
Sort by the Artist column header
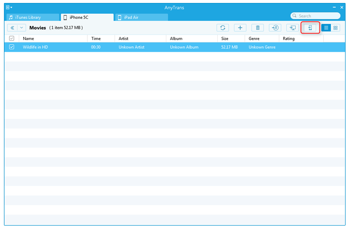141,38
